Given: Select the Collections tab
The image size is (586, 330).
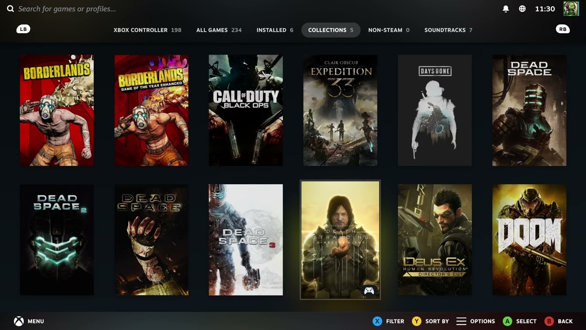Looking at the screenshot, I should click(x=331, y=30).
